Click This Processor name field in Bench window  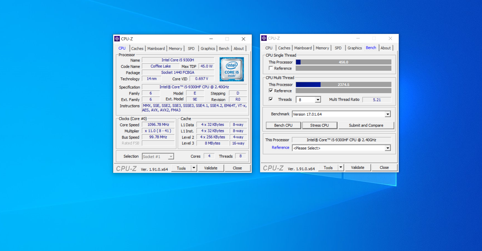coord(341,140)
